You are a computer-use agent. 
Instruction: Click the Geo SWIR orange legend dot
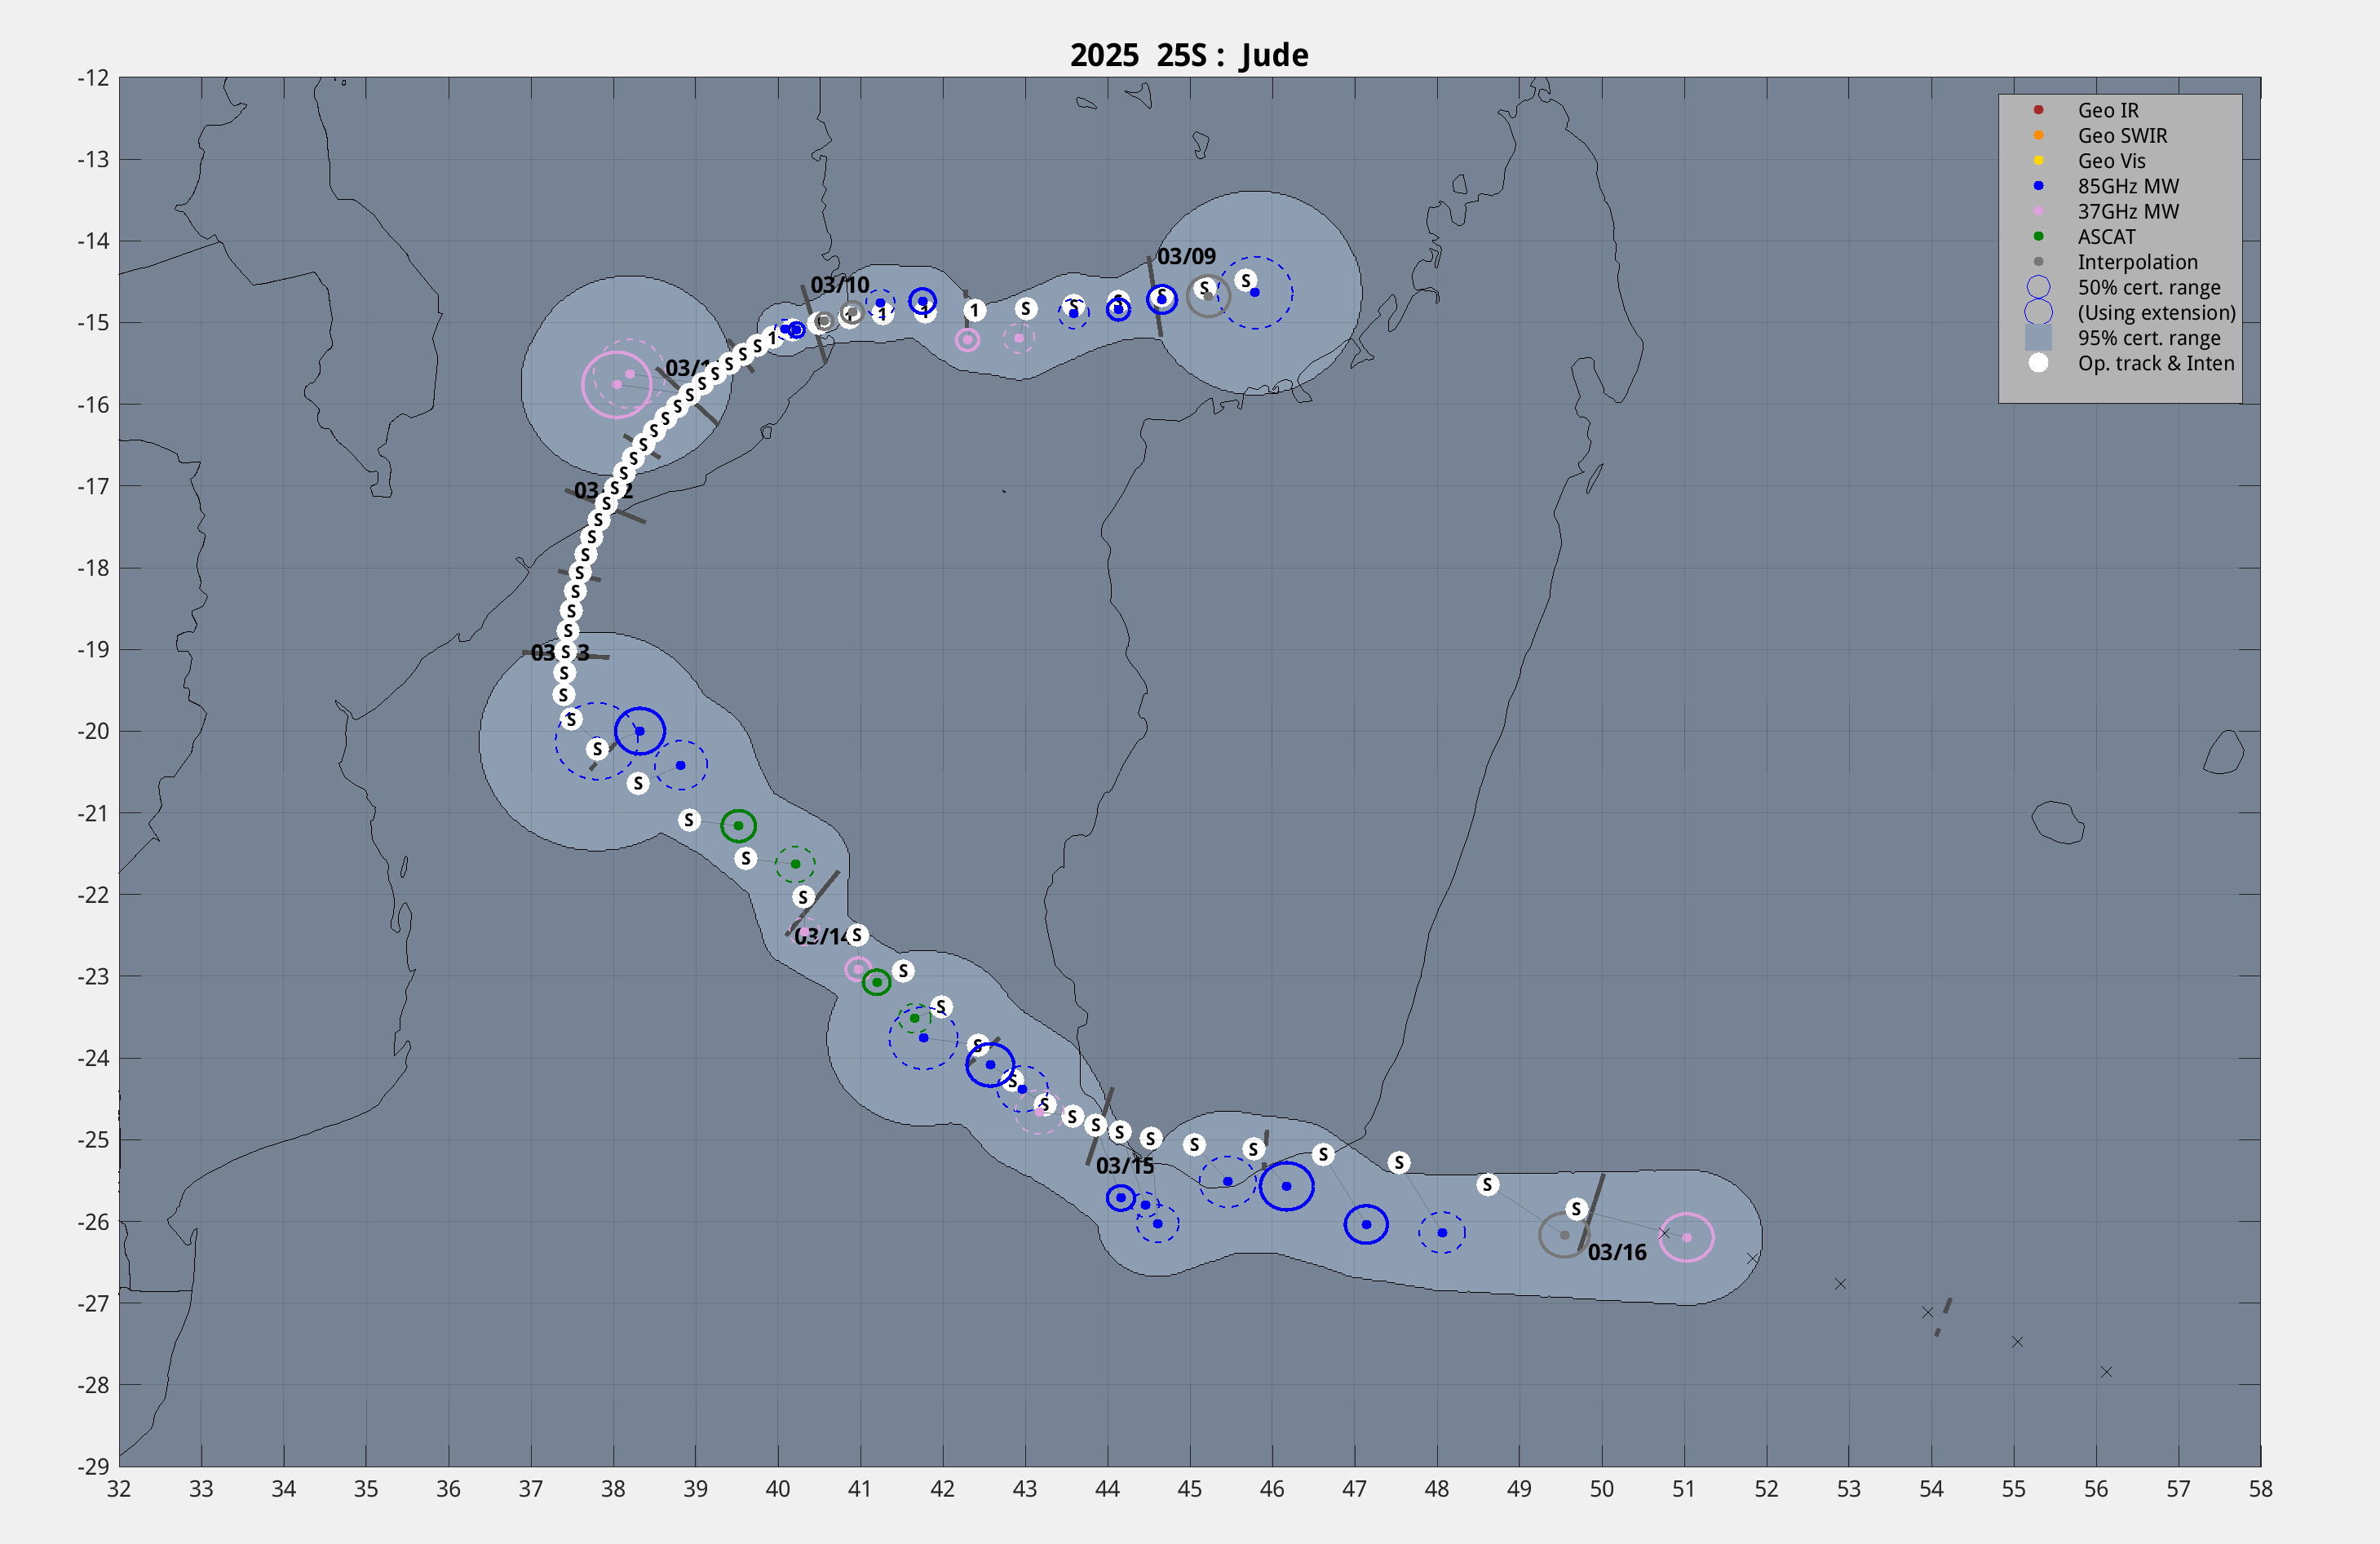[2038, 135]
